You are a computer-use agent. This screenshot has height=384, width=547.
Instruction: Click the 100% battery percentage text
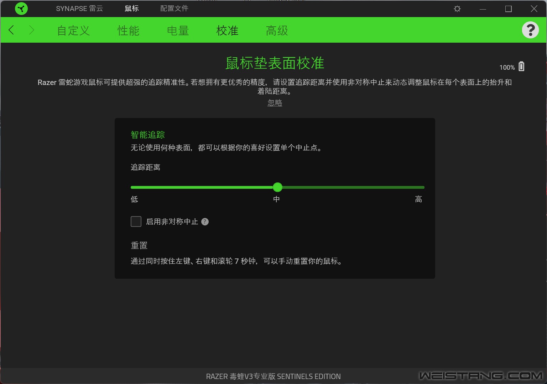point(507,68)
